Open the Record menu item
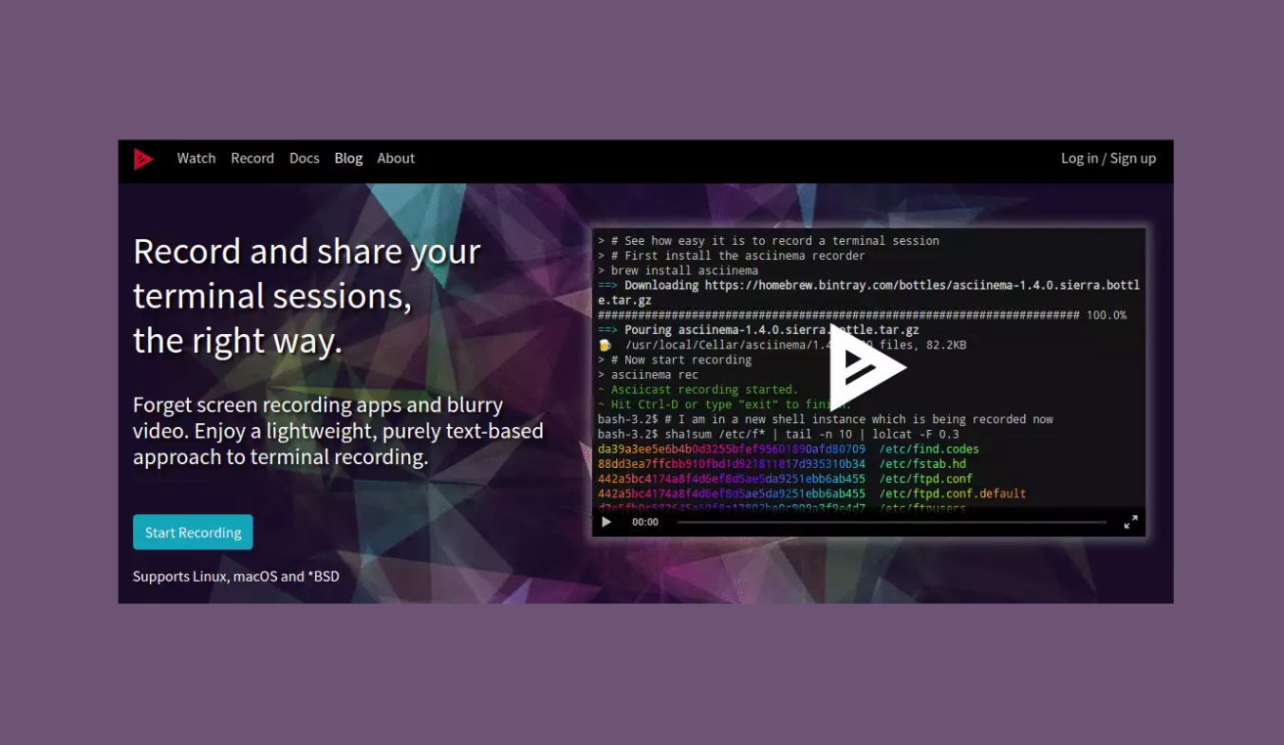 252,158
